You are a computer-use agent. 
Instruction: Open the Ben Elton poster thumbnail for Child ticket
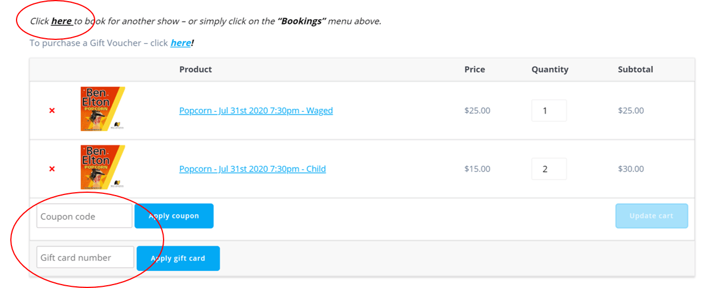(103, 167)
